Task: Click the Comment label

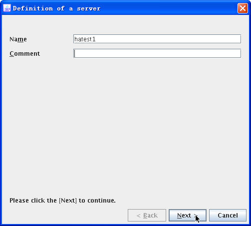Action: click(x=24, y=54)
